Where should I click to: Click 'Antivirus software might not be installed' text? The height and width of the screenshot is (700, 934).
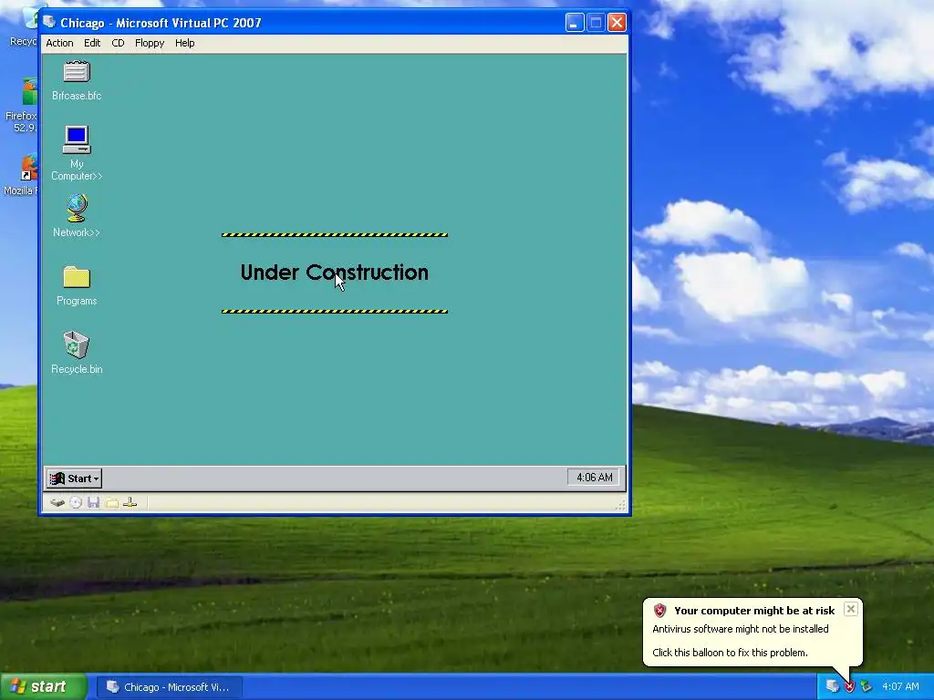tap(741, 629)
